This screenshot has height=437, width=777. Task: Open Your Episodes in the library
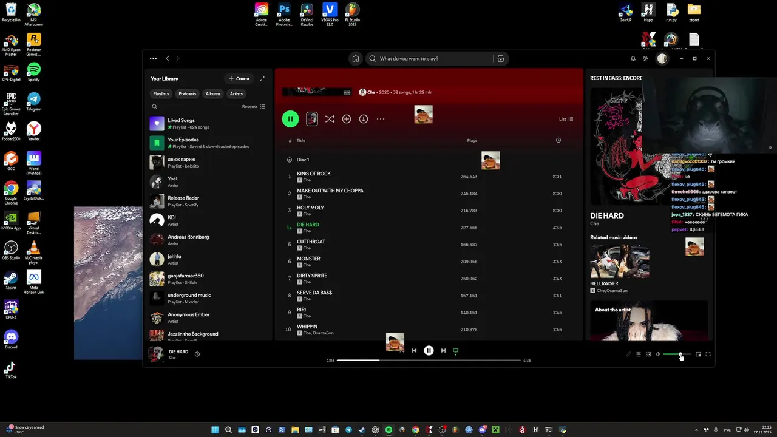pos(208,143)
